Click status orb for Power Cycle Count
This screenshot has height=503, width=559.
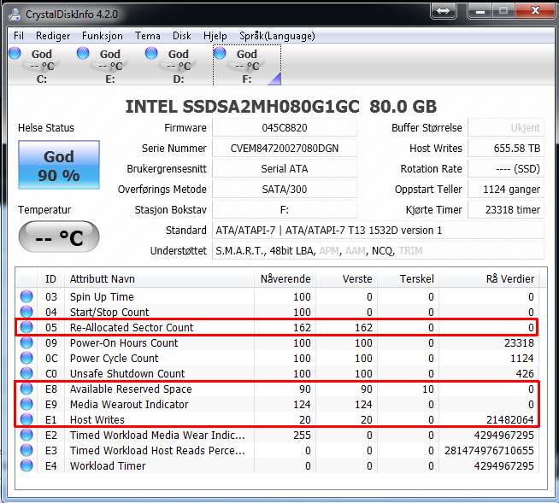coord(26,358)
